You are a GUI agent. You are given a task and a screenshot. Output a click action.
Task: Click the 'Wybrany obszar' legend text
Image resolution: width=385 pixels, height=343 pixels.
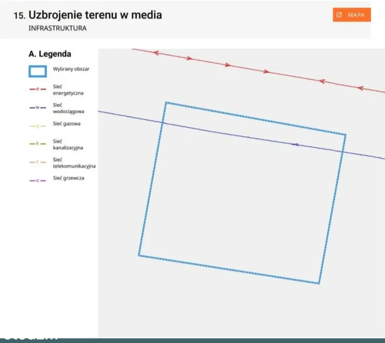[71, 69]
